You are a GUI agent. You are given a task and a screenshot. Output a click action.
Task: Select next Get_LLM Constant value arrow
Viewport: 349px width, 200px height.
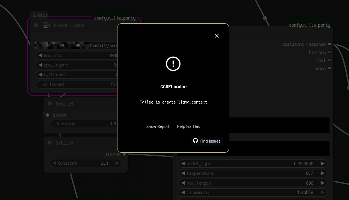117,163
